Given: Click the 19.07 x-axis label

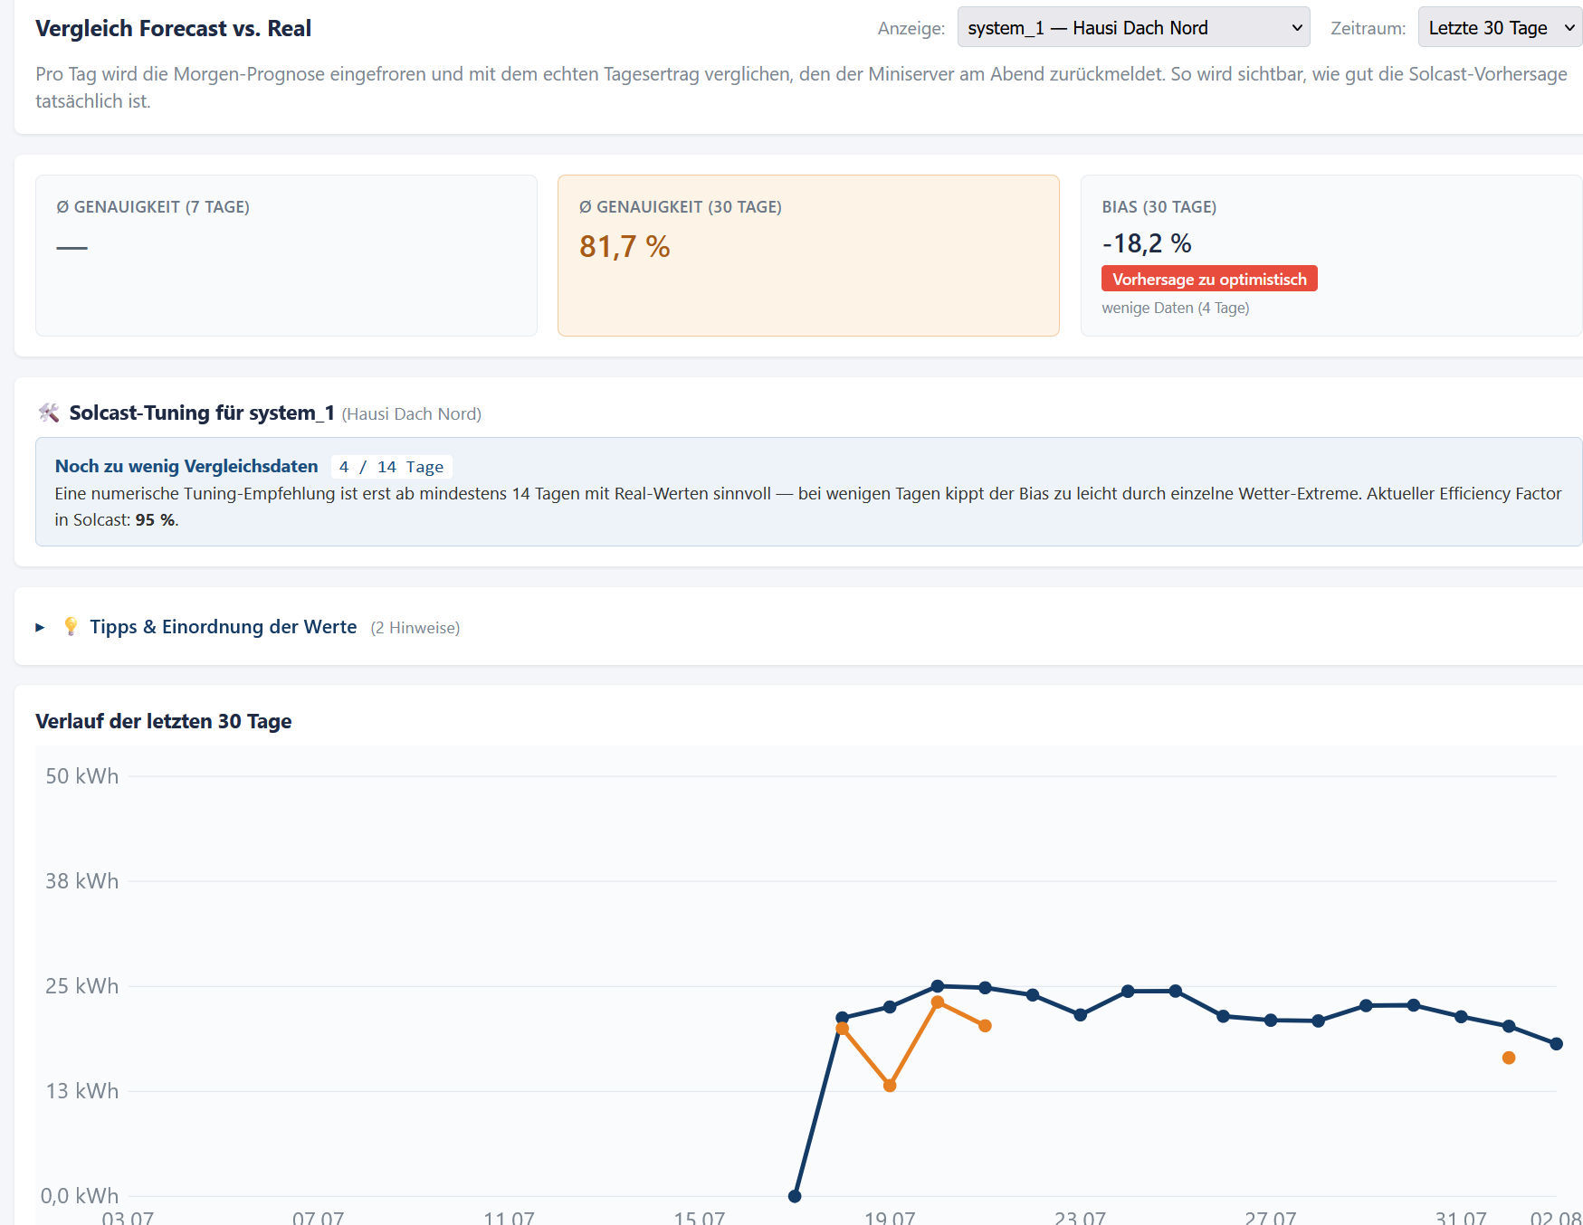Looking at the screenshot, I should tap(890, 1217).
